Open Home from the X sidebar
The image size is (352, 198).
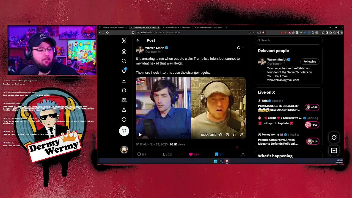coord(124,51)
